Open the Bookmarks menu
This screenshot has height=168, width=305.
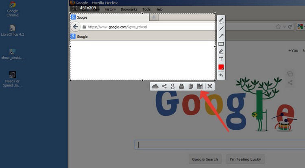point(129,9)
